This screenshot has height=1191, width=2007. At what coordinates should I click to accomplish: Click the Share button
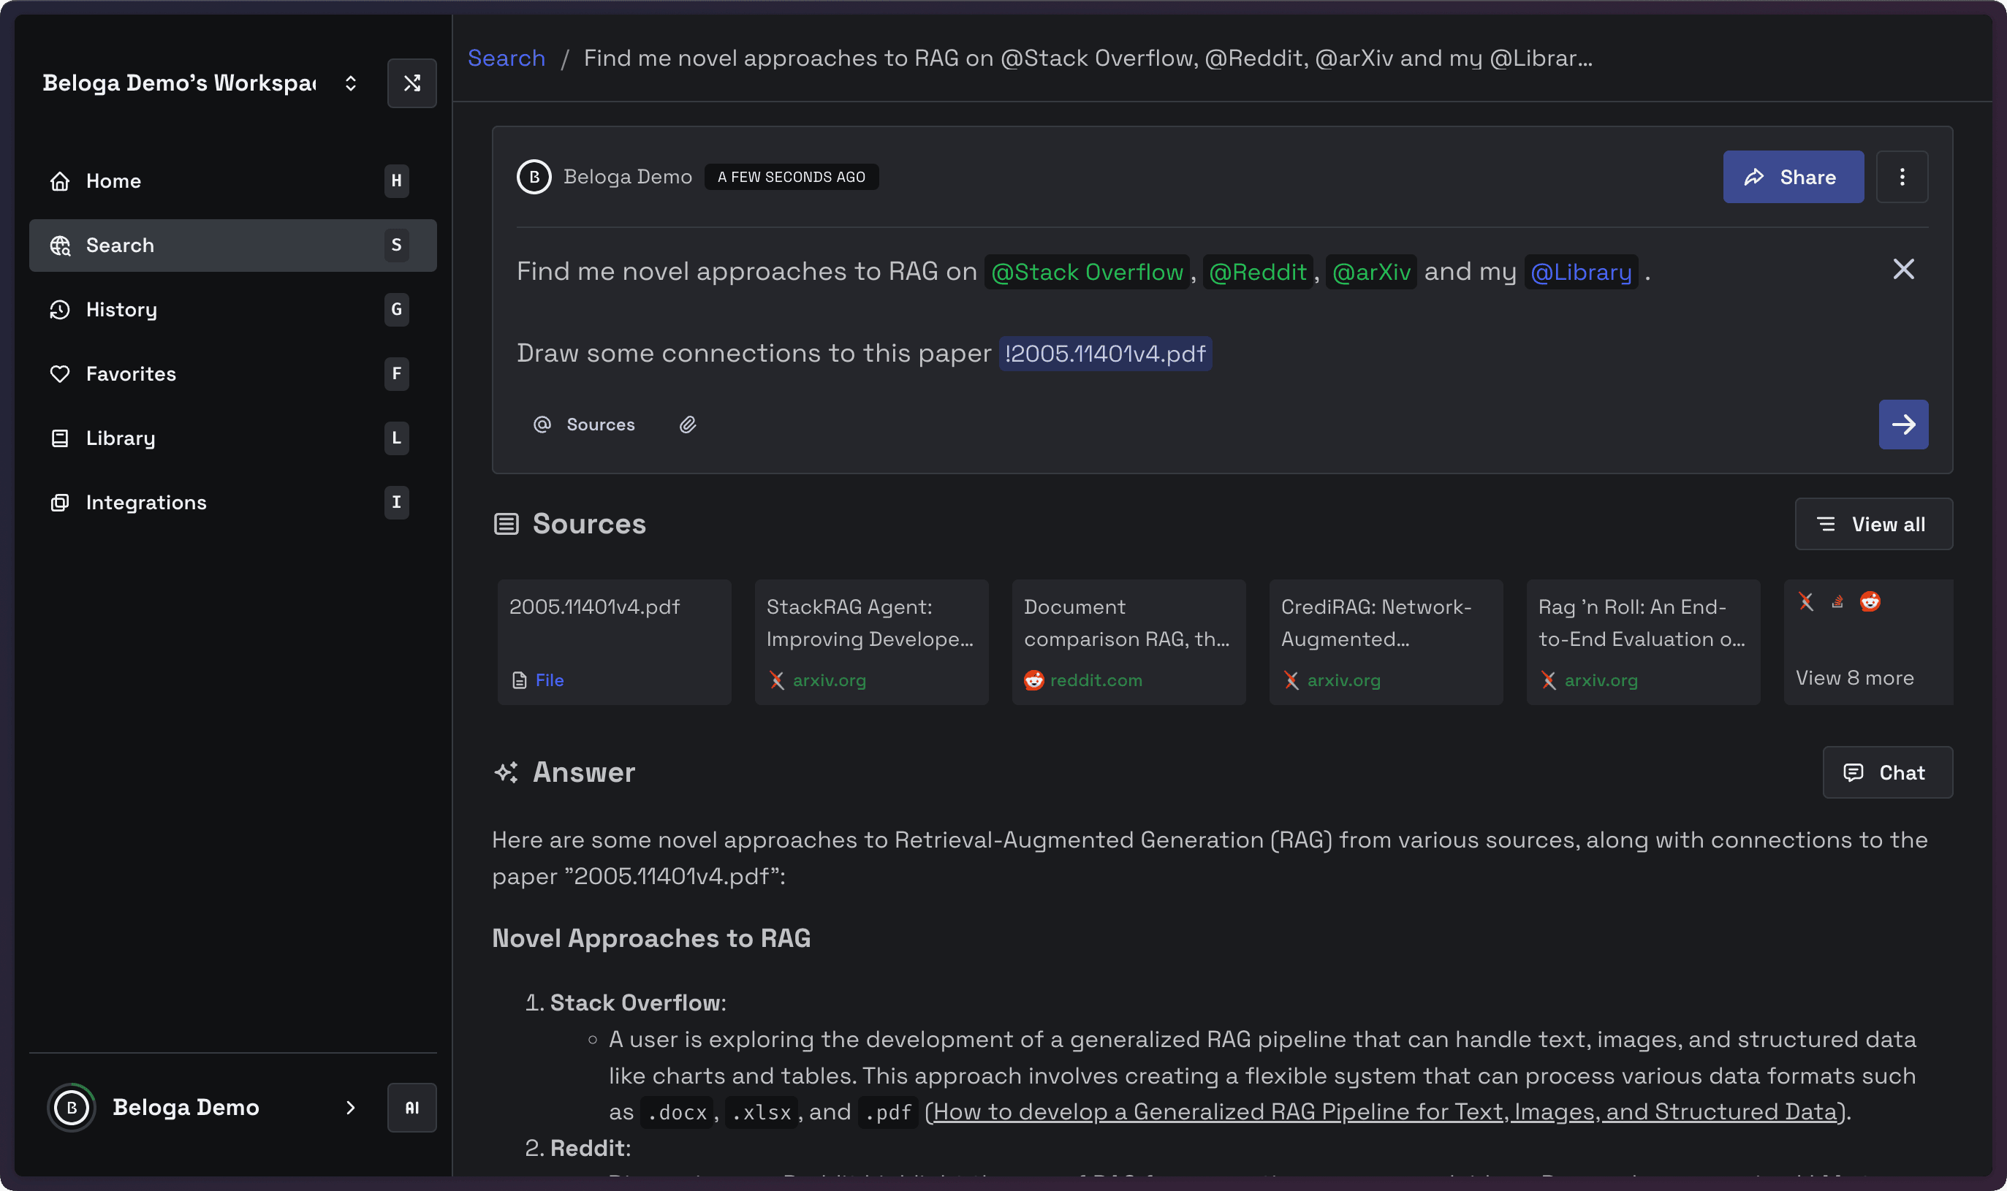tap(1793, 176)
